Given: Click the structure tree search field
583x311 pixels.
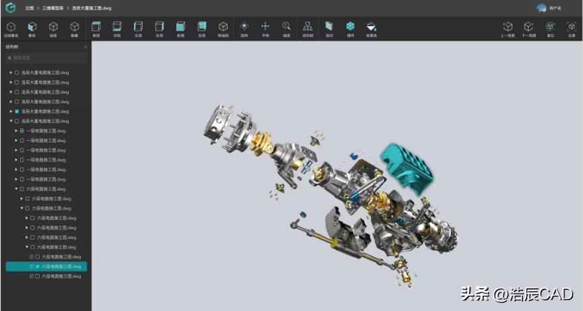Looking at the screenshot, I should (x=46, y=58).
